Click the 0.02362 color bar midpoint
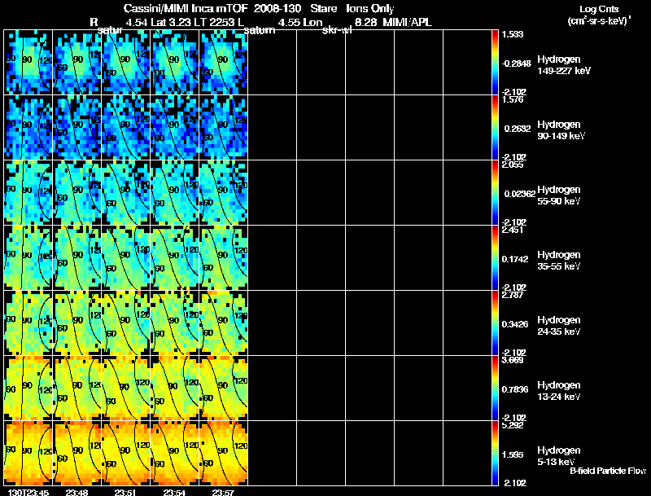Viewport: 651px width, 496px height. coord(520,194)
